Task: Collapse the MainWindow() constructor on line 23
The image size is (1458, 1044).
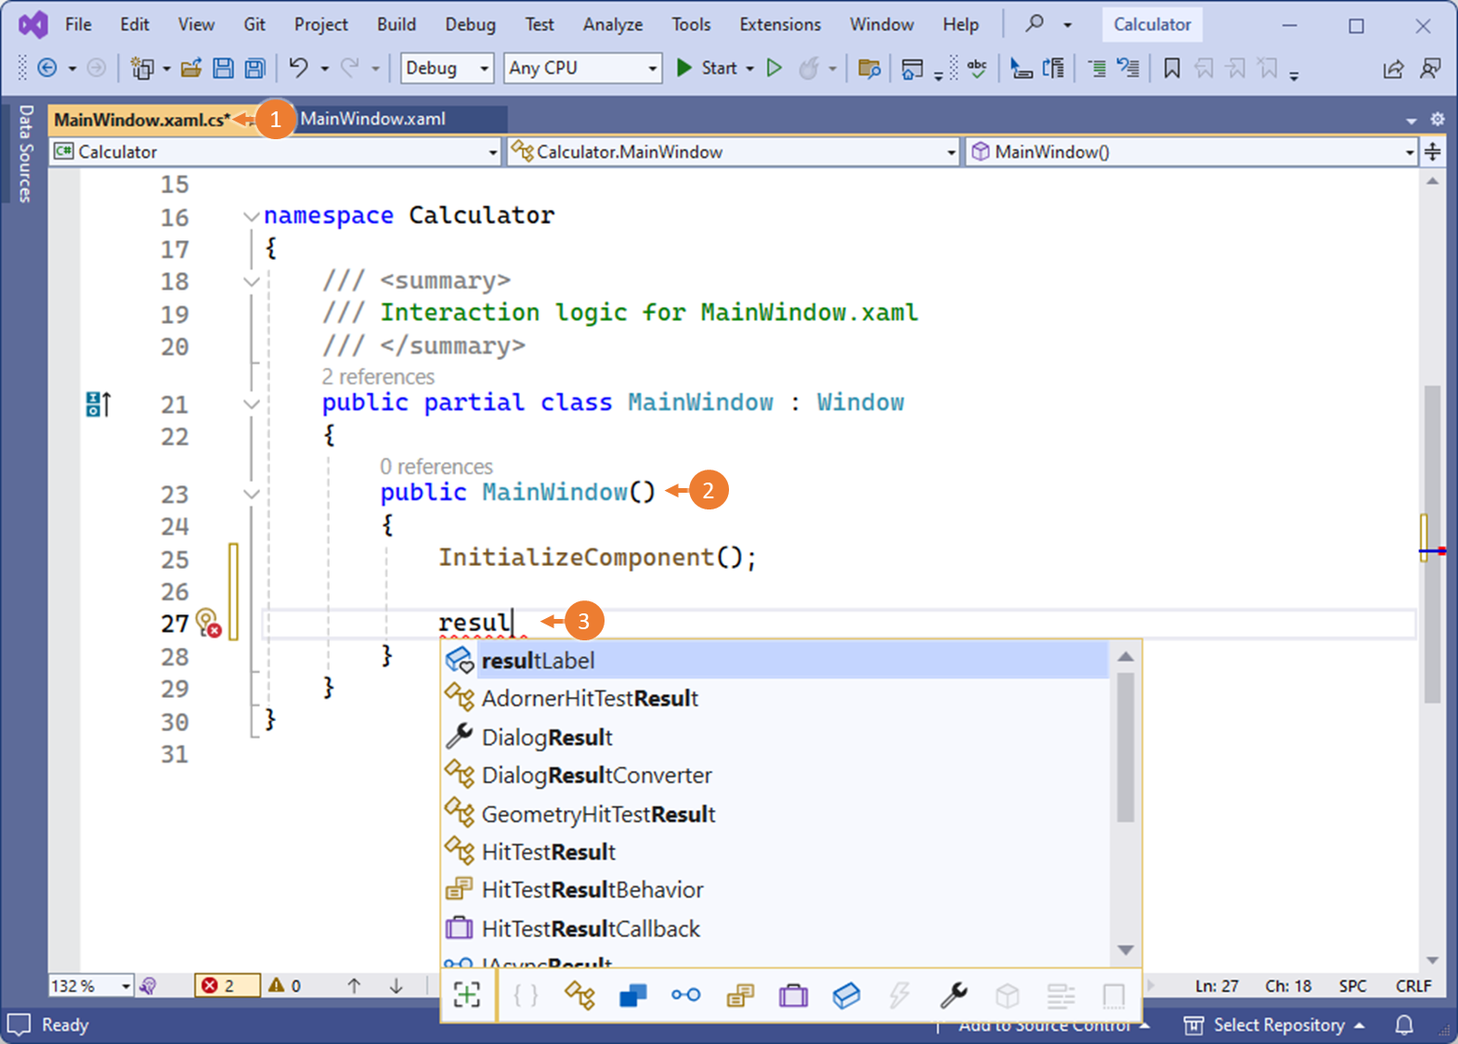Action: [251, 494]
